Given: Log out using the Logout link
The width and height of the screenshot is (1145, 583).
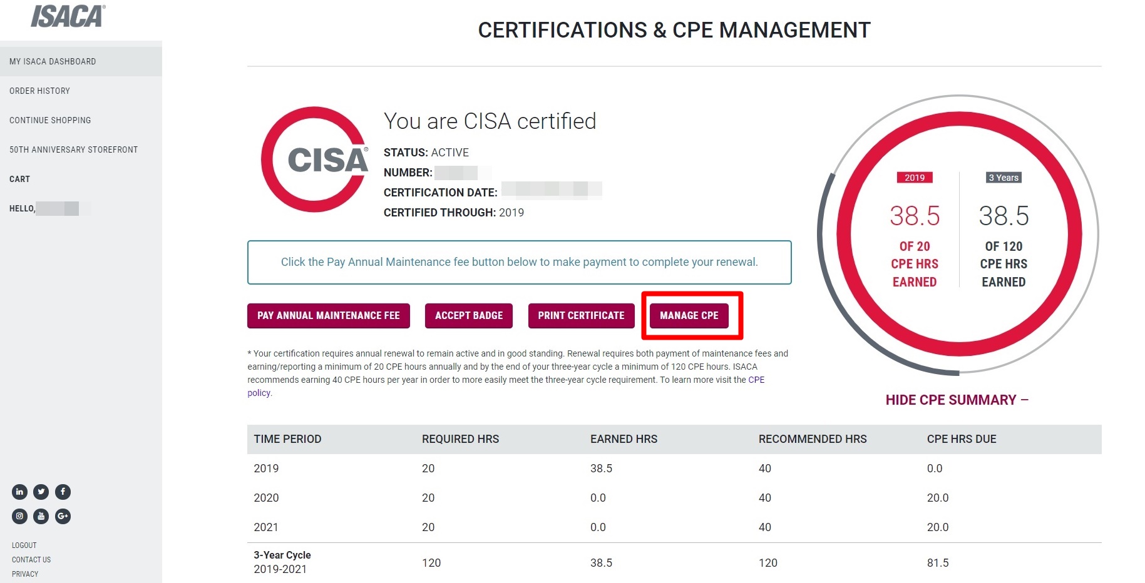Looking at the screenshot, I should [24, 545].
